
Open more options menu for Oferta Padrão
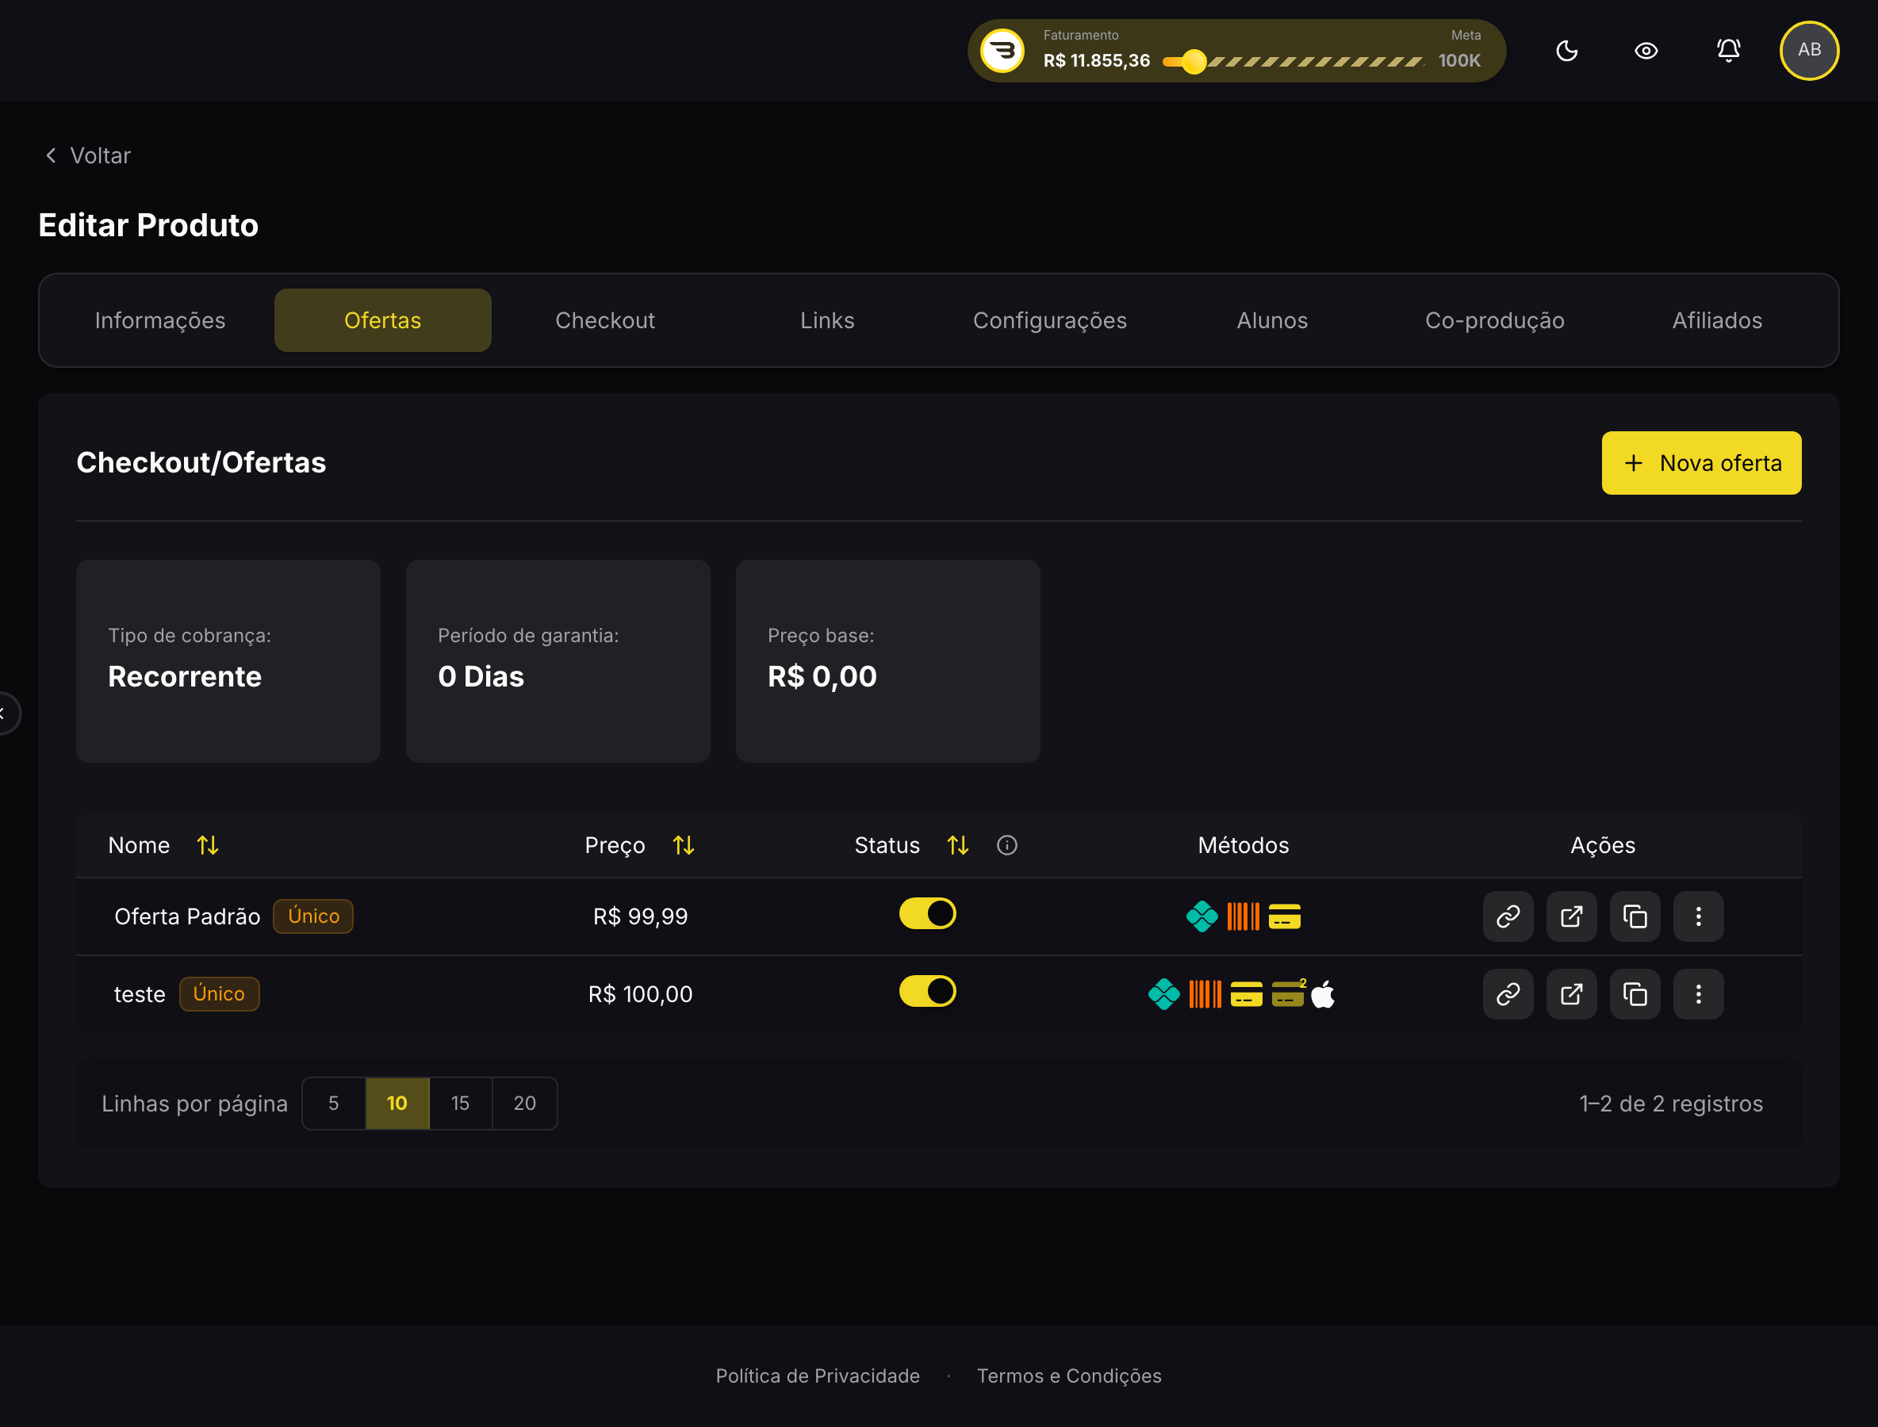tap(1698, 916)
